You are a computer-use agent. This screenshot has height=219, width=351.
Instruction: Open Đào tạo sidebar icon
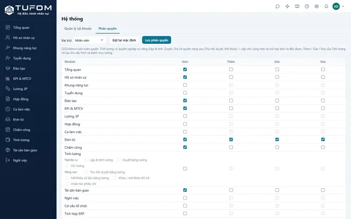(x=8, y=68)
